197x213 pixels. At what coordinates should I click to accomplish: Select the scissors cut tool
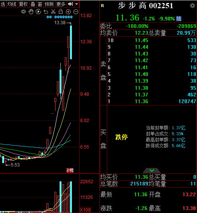click(53, 12)
